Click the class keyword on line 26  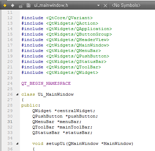click(x=28, y=94)
